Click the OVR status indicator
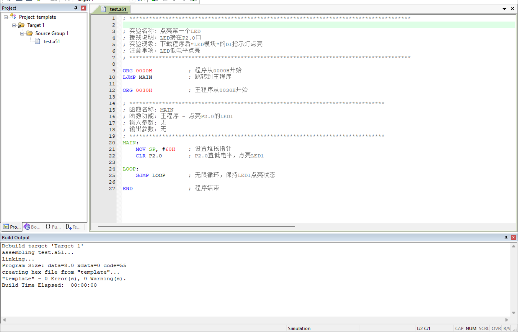Viewport: 518px width, 332px height. click(496, 328)
